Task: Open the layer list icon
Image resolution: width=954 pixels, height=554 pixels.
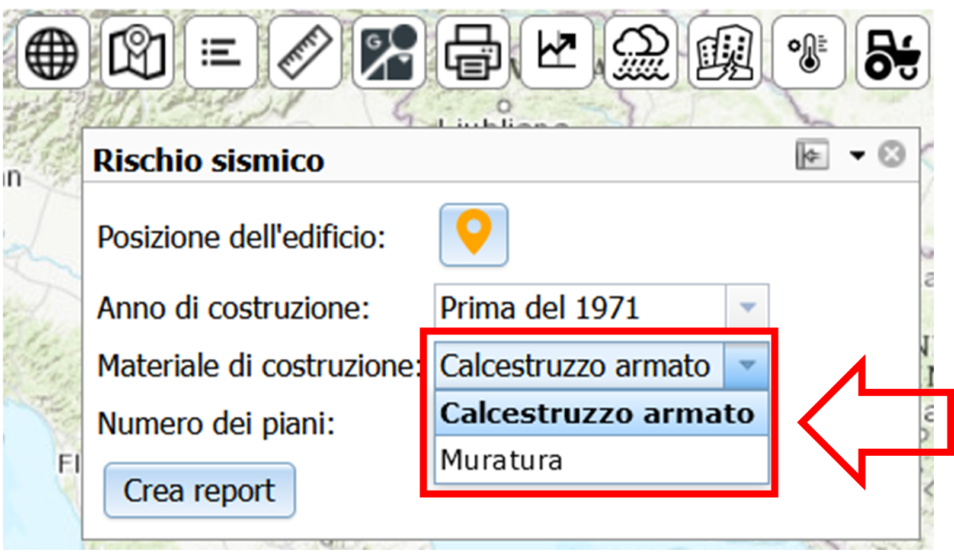Action: tap(221, 53)
